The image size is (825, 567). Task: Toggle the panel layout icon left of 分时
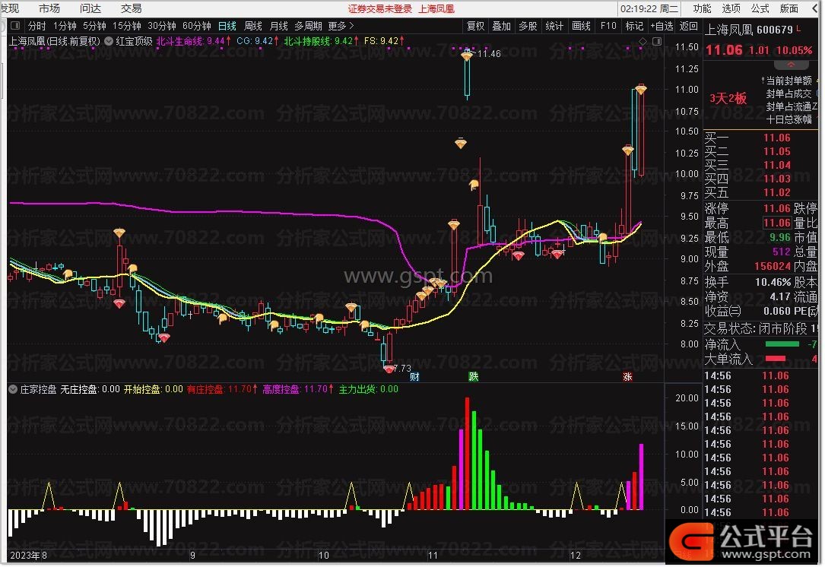coord(15,25)
